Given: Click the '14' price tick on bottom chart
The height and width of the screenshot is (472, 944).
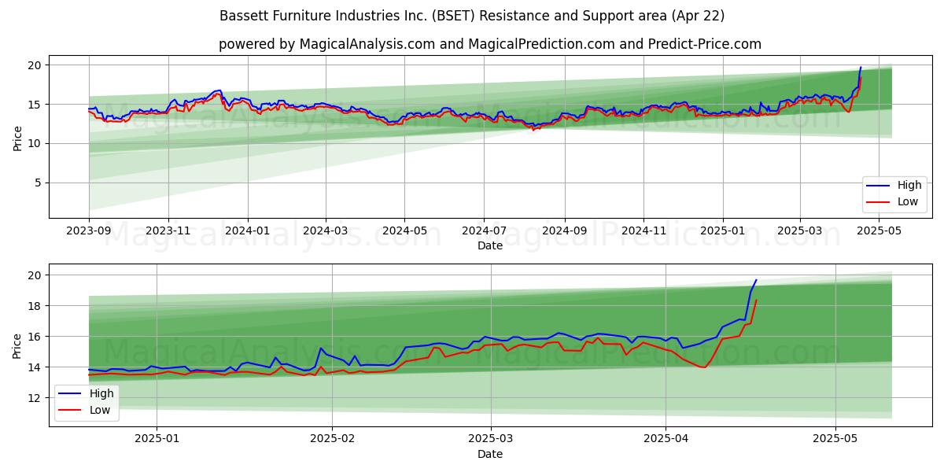Looking at the screenshot, I should 35,367.
